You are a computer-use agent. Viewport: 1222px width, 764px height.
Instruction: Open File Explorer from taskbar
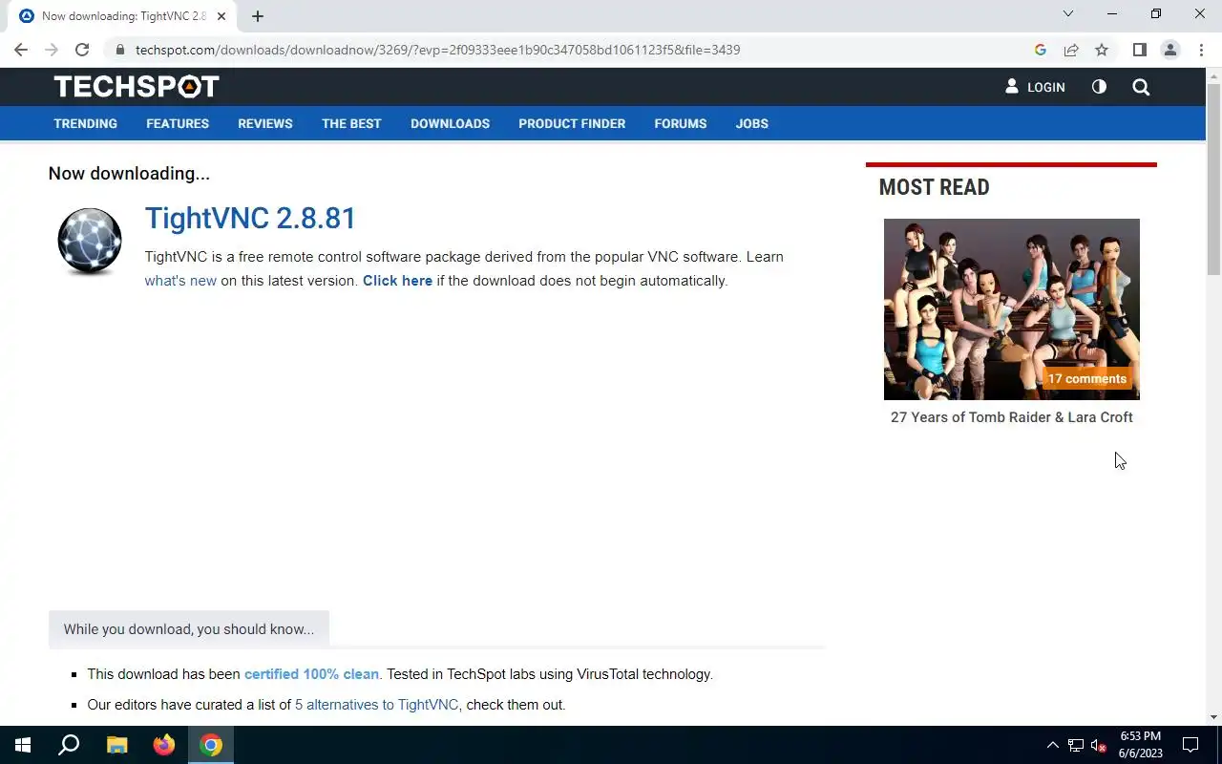(116, 745)
